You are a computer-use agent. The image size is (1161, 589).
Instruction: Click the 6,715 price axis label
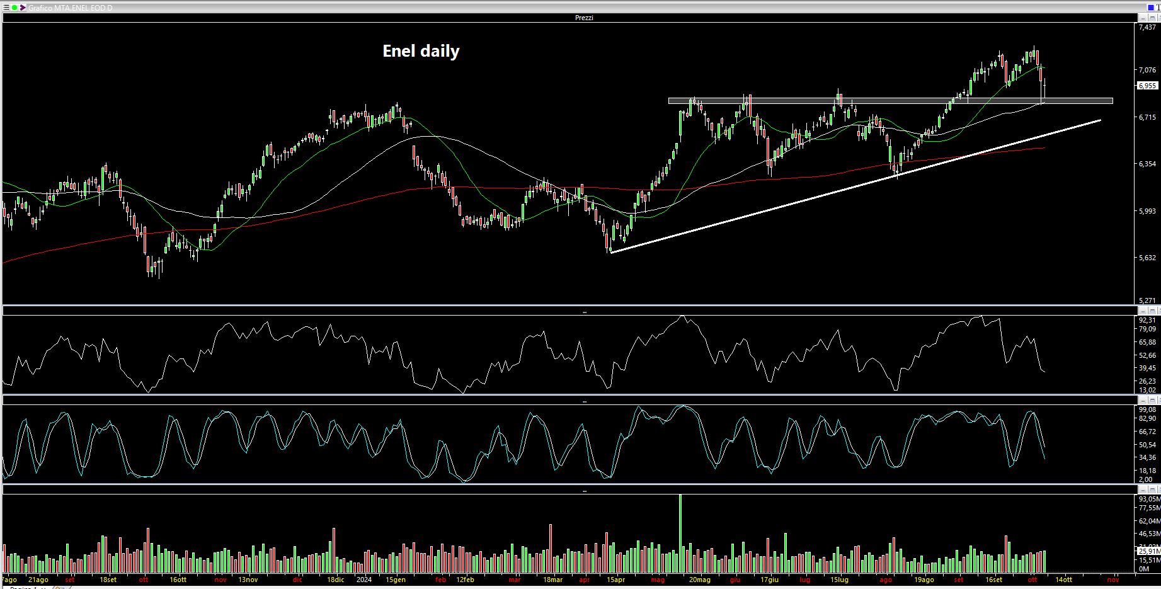[x=1147, y=117]
